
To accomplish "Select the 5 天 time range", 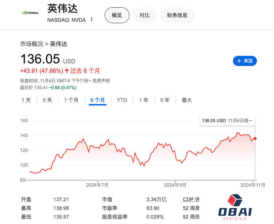I will (x=47, y=100).
